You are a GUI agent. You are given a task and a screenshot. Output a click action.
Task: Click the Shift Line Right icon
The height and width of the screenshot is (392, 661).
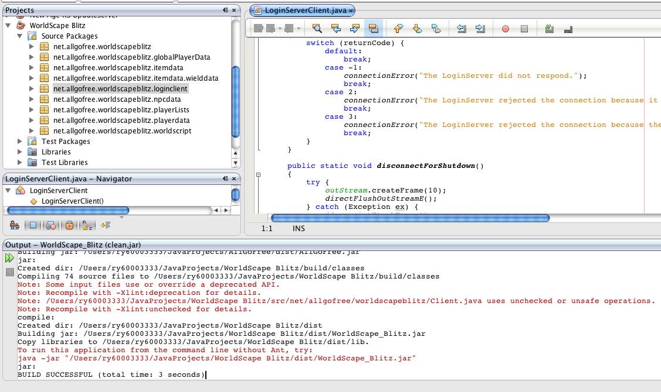pyautogui.click(x=480, y=29)
